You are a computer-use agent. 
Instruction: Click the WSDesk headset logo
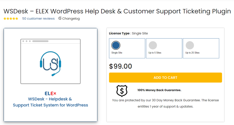(50, 63)
